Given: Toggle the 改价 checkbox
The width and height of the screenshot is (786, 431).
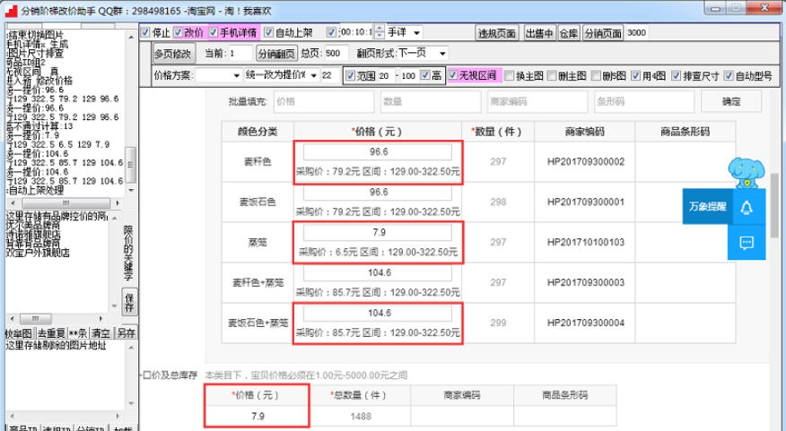Looking at the screenshot, I should (178, 32).
